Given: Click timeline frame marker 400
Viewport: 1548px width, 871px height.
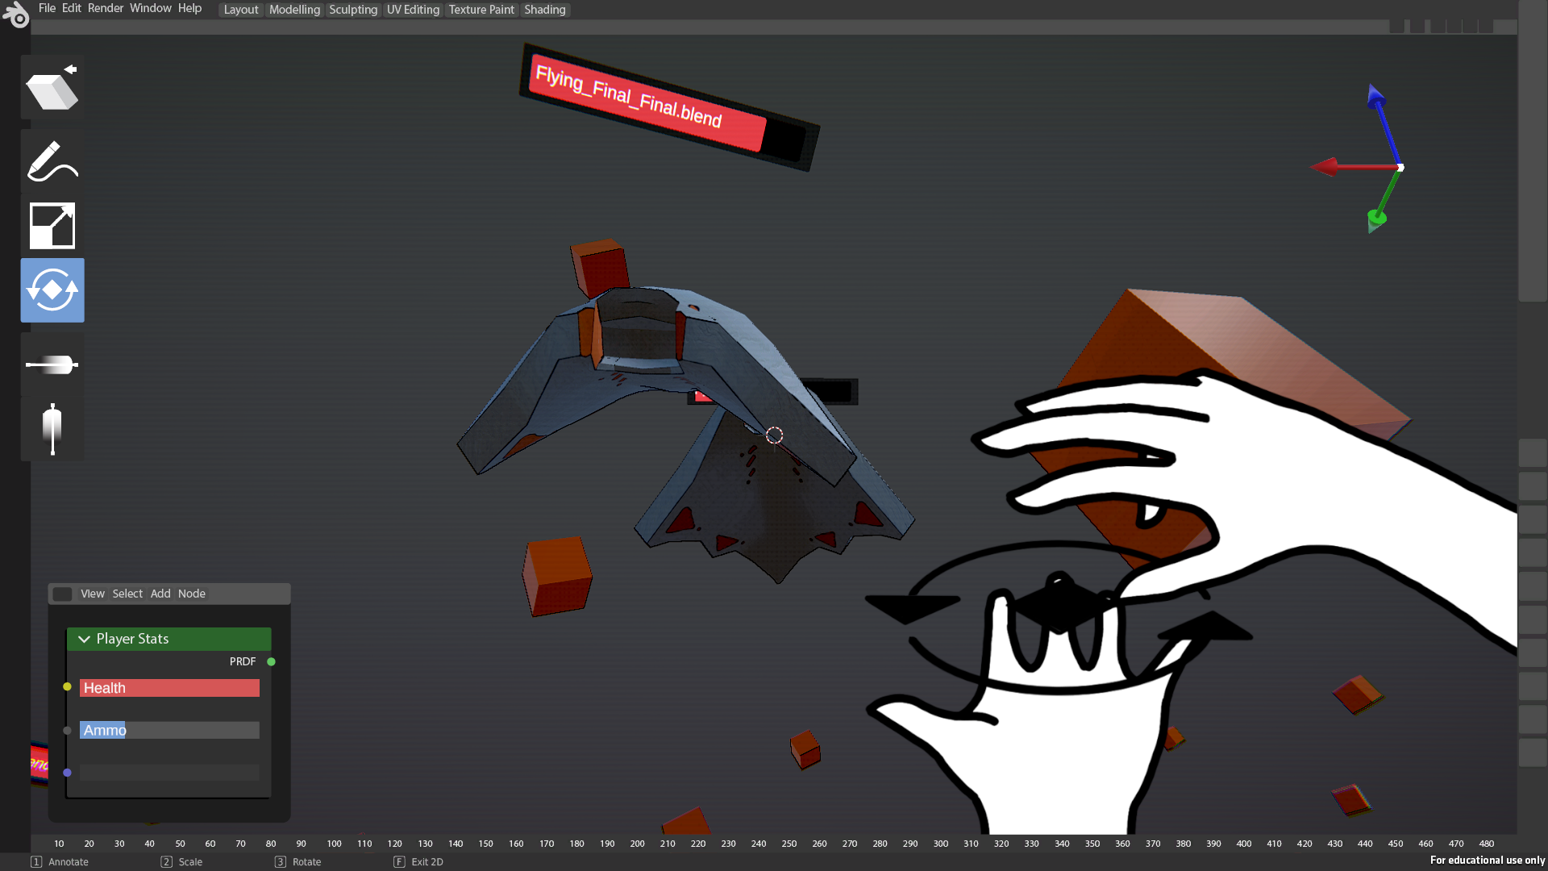Looking at the screenshot, I should [x=1244, y=844].
